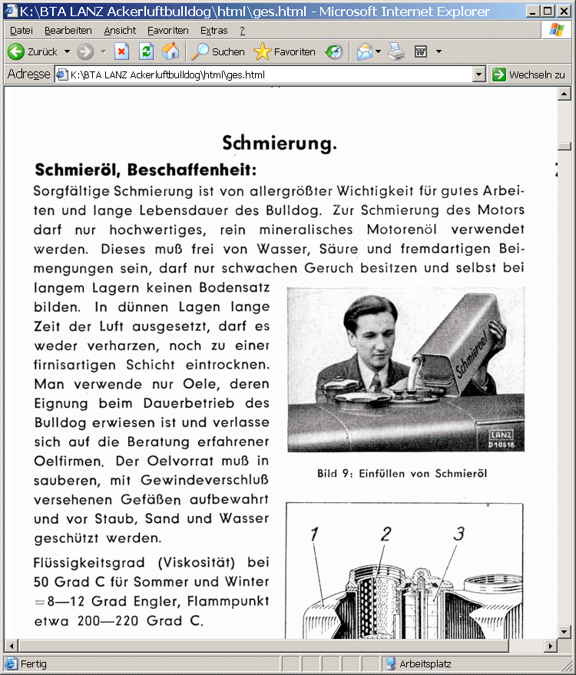Go to the home page icon
The width and height of the screenshot is (576, 675).
(x=170, y=51)
